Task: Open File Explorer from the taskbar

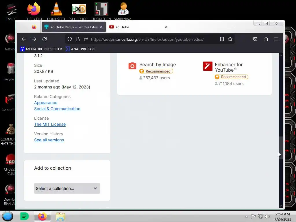Action: tap(60, 216)
